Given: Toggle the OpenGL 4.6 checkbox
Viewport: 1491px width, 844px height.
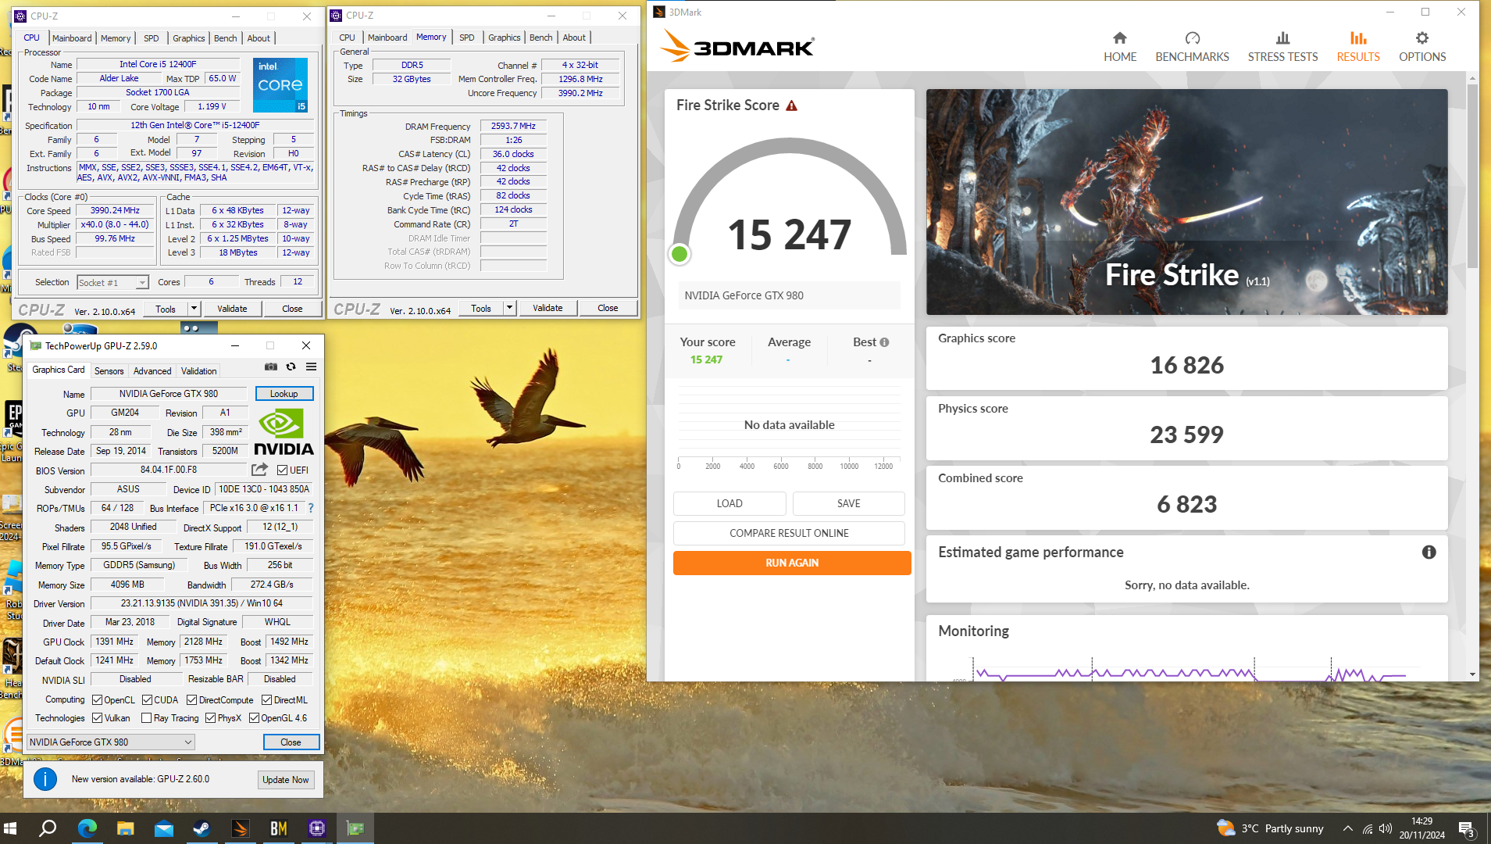Looking at the screenshot, I should [254, 718].
